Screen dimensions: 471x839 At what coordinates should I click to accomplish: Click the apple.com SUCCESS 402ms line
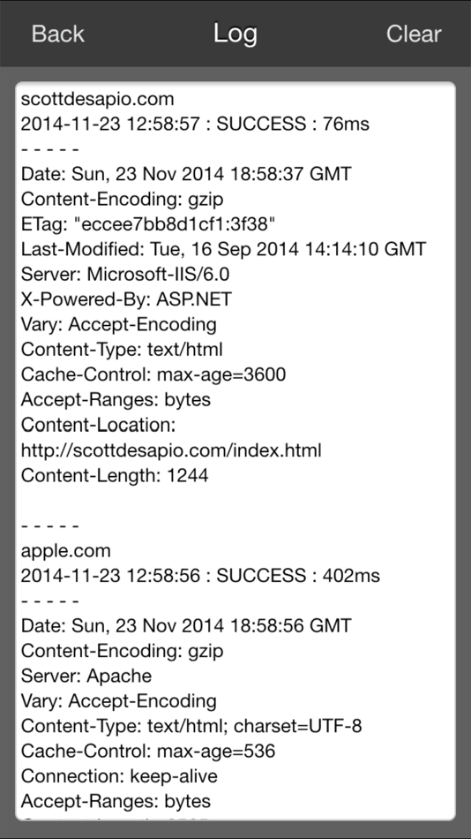(200, 576)
